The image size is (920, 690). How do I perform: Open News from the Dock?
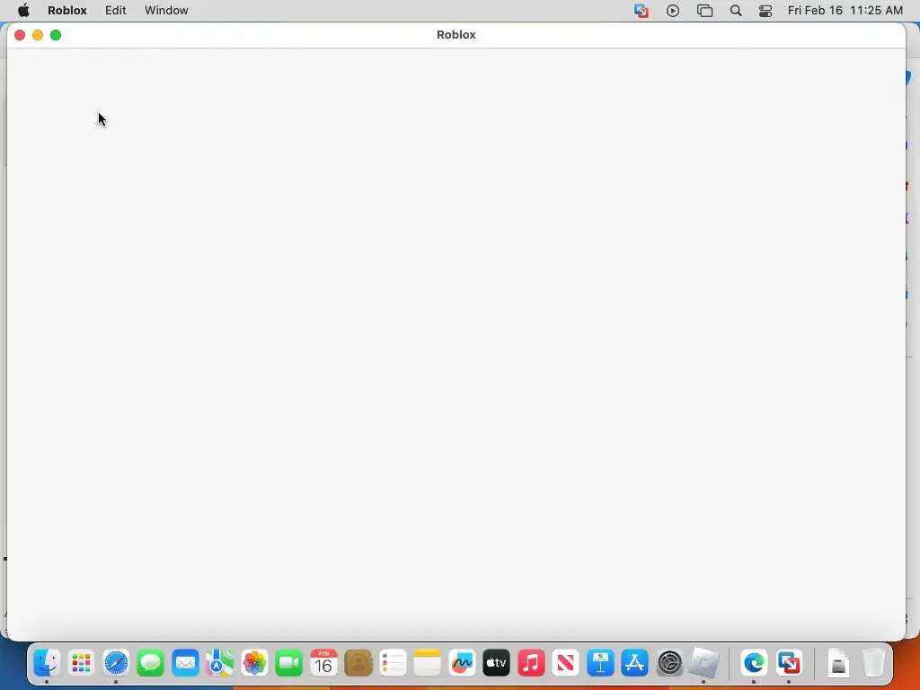point(566,664)
